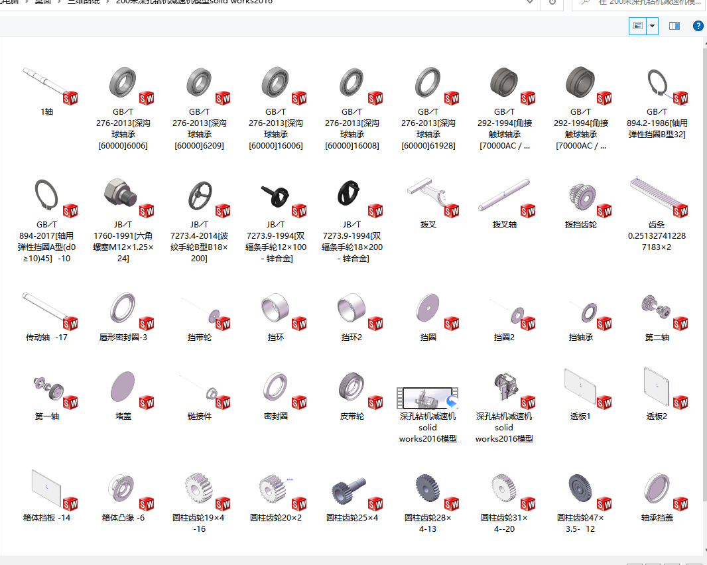
Task: Select the 挡圈 part file
Action: coord(428,316)
